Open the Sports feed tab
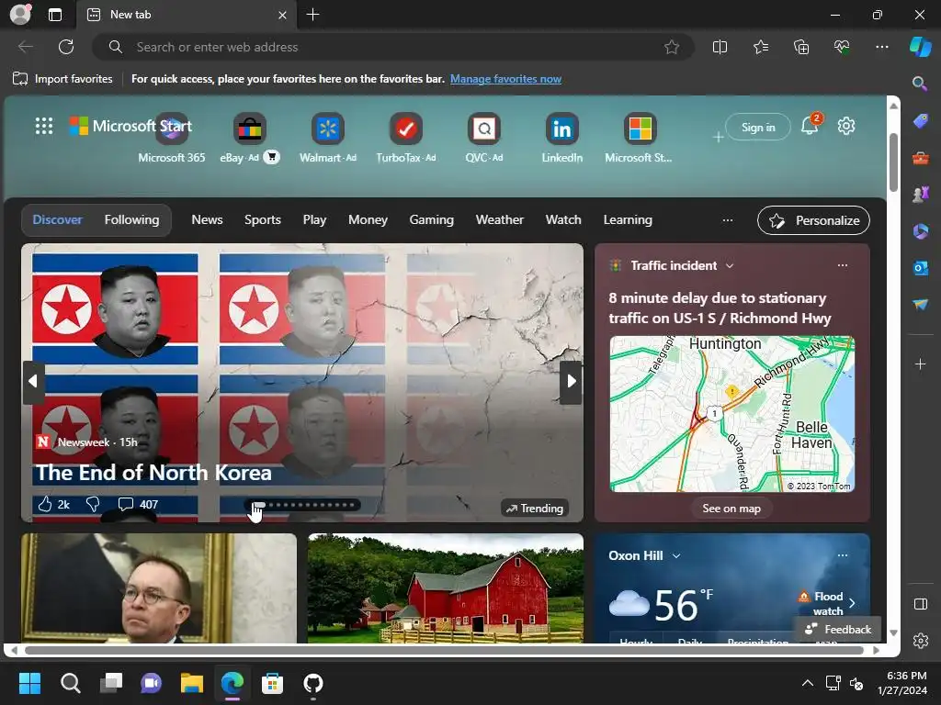941x705 pixels. click(262, 220)
